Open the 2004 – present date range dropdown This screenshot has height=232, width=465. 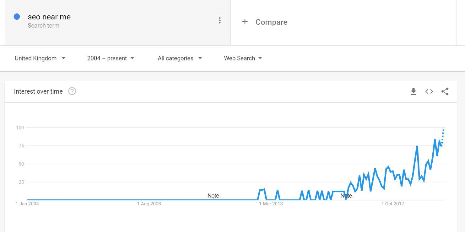point(111,58)
